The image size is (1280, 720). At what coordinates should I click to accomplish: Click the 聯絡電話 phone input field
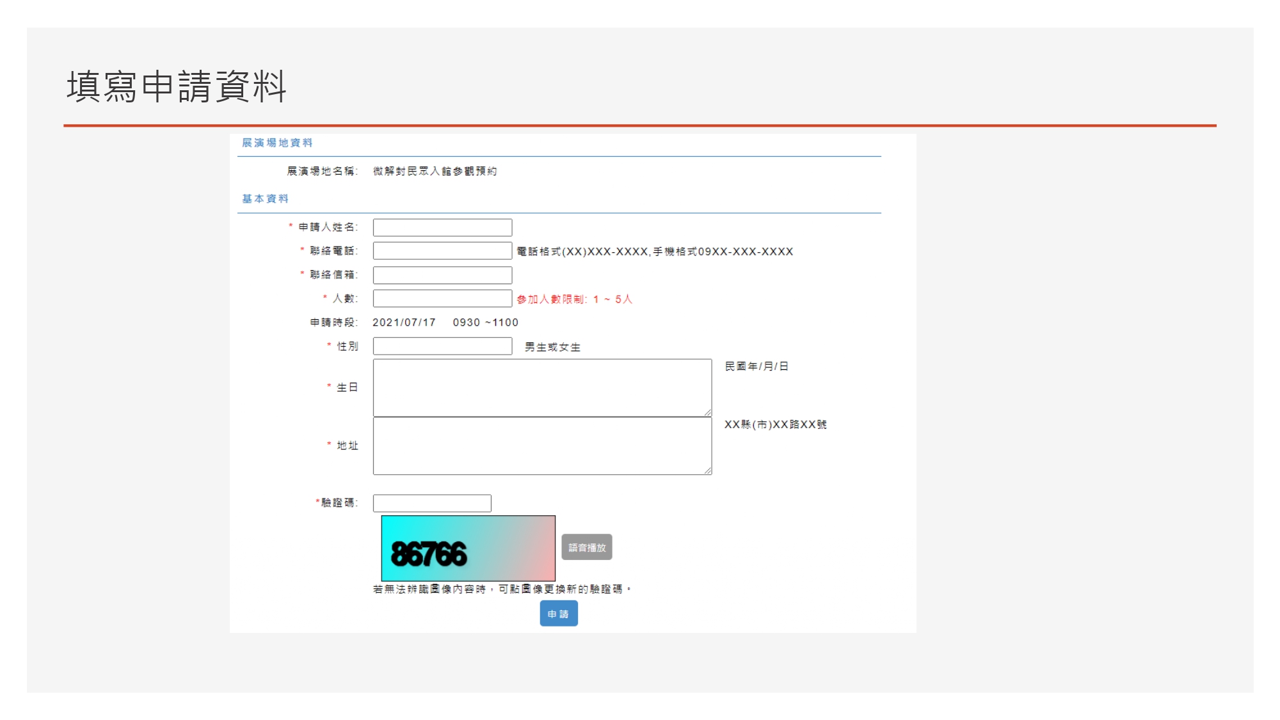(x=442, y=251)
